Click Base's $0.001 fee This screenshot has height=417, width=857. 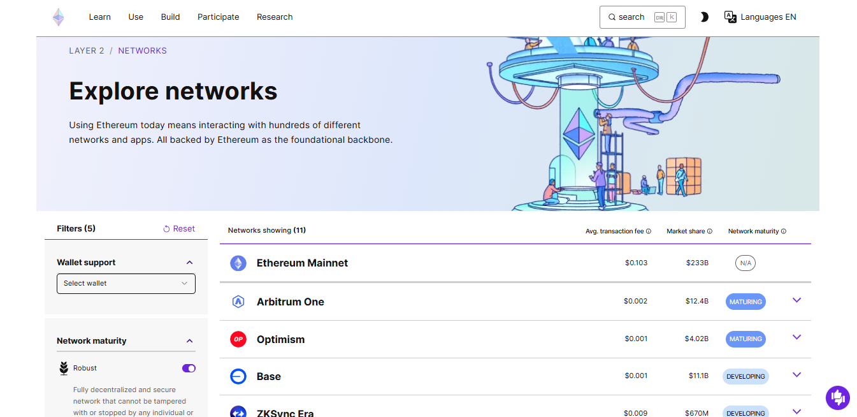point(636,376)
